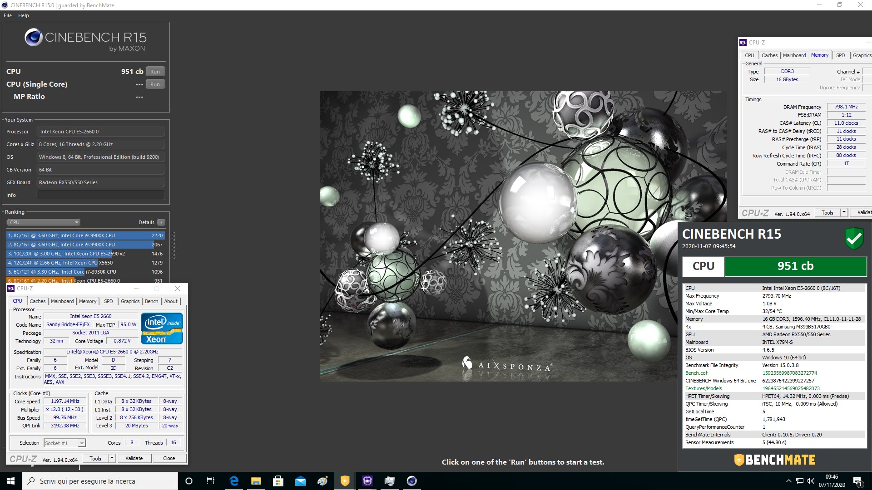Open the Help menu

[24, 15]
